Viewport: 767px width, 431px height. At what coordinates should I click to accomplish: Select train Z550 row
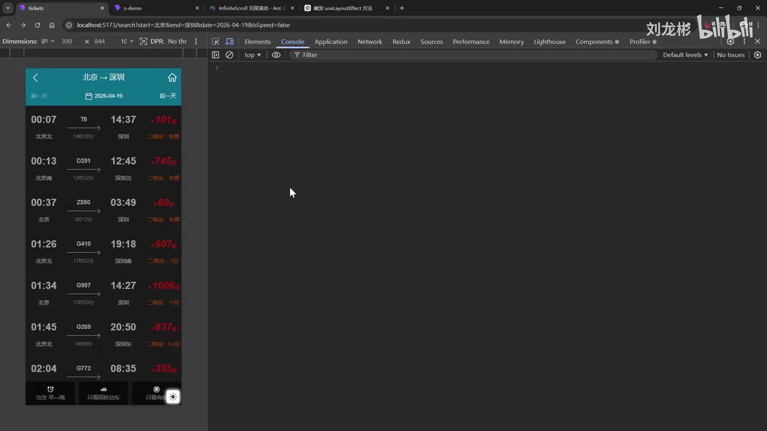coord(103,210)
